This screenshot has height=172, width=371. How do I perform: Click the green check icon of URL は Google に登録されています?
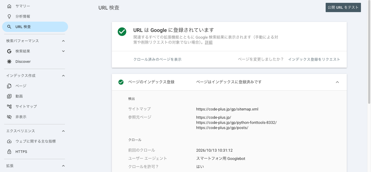(x=122, y=32)
